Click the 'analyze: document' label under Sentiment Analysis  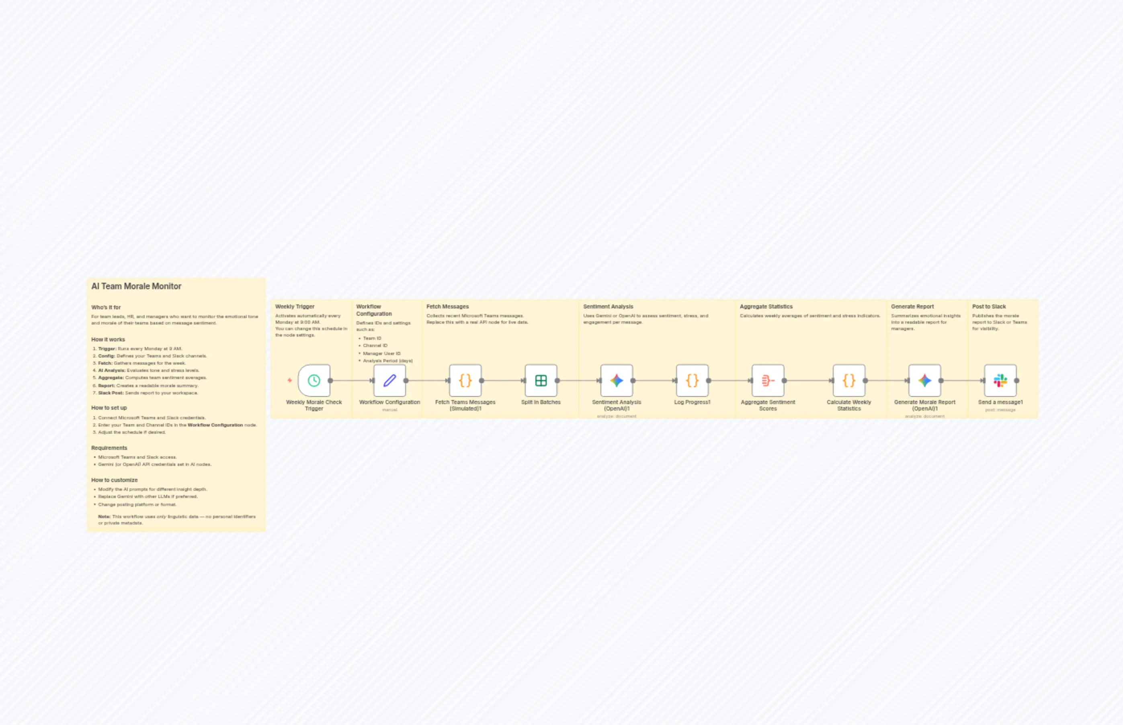tap(616, 416)
